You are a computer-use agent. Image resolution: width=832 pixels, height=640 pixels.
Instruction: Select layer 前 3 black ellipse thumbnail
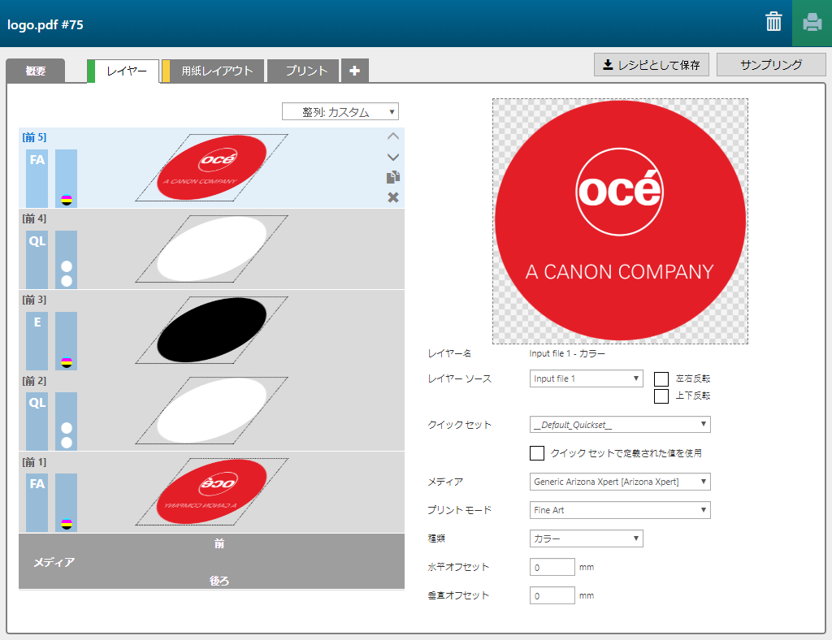(x=212, y=330)
